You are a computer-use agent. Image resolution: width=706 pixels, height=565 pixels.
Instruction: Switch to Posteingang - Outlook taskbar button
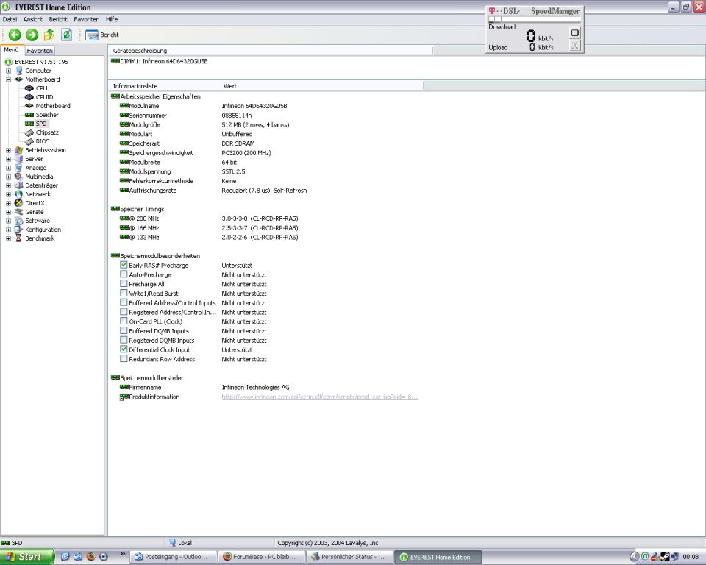[174, 557]
